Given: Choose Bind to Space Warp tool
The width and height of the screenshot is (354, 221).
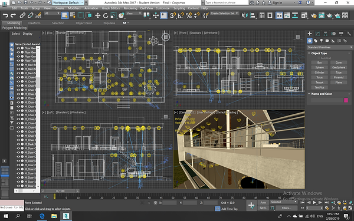Looking at the screenshot, I should (38, 15).
